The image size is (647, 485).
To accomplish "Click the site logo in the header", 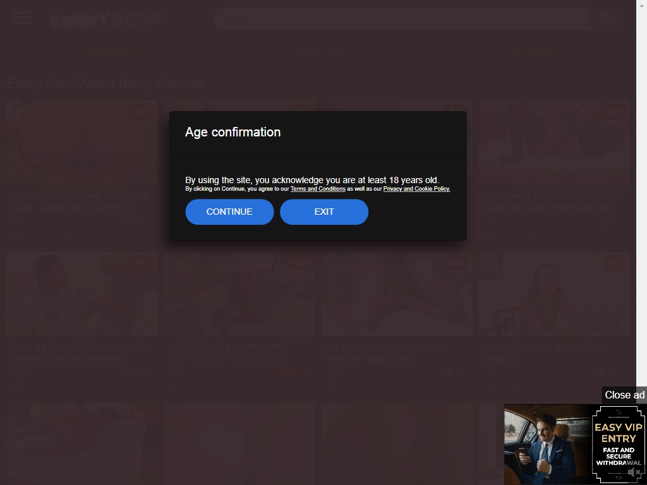I will pos(109,20).
